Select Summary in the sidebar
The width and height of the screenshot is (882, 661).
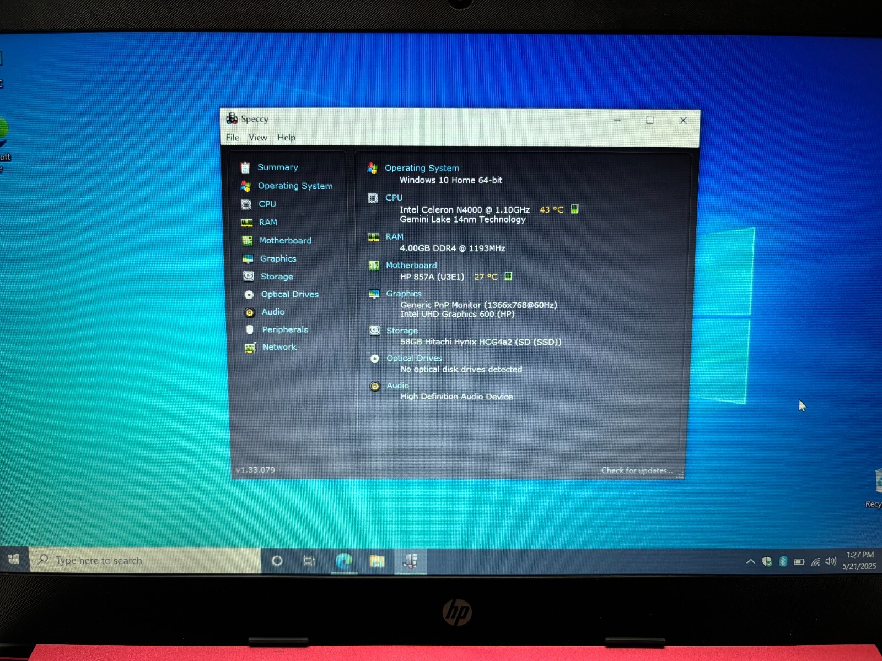(x=277, y=167)
